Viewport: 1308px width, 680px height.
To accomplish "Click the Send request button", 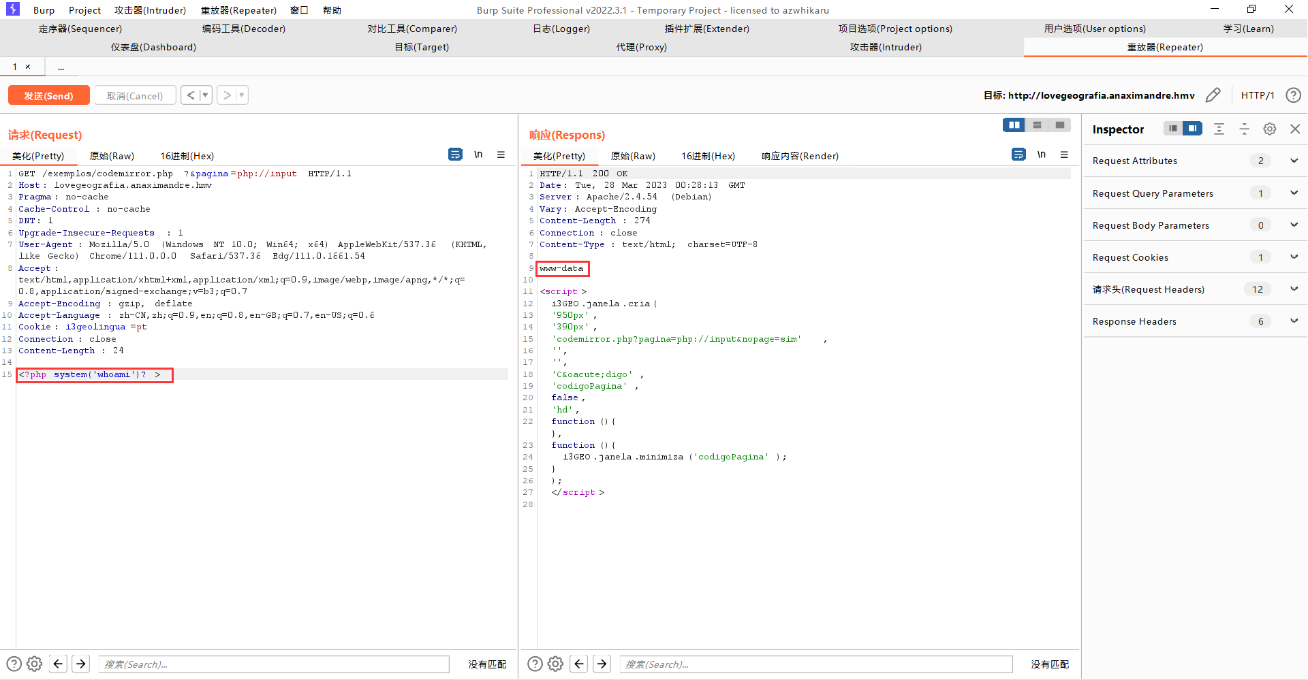I will point(49,95).
